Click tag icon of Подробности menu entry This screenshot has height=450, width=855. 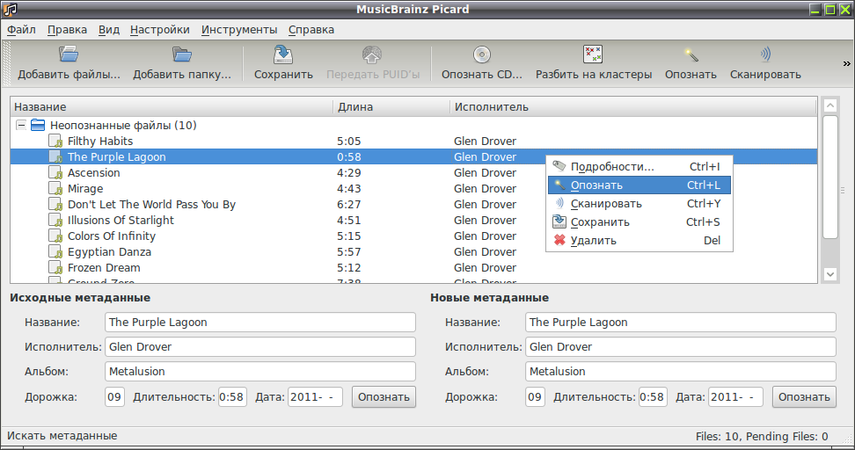(x=559, y=166)
